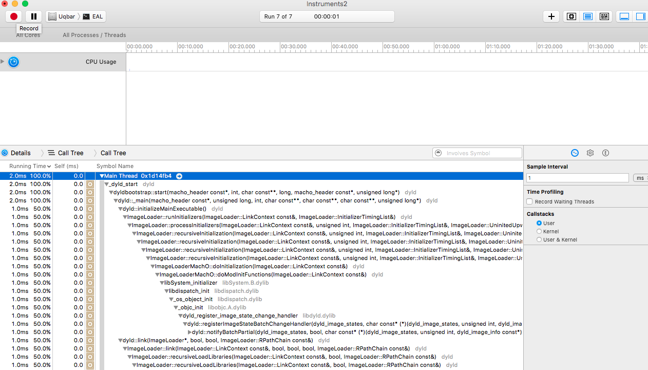Select ImageLoaderMachO::doModInitFunctions row
Viewport: 648px width, 370px height.
click(x=261, y=274)
